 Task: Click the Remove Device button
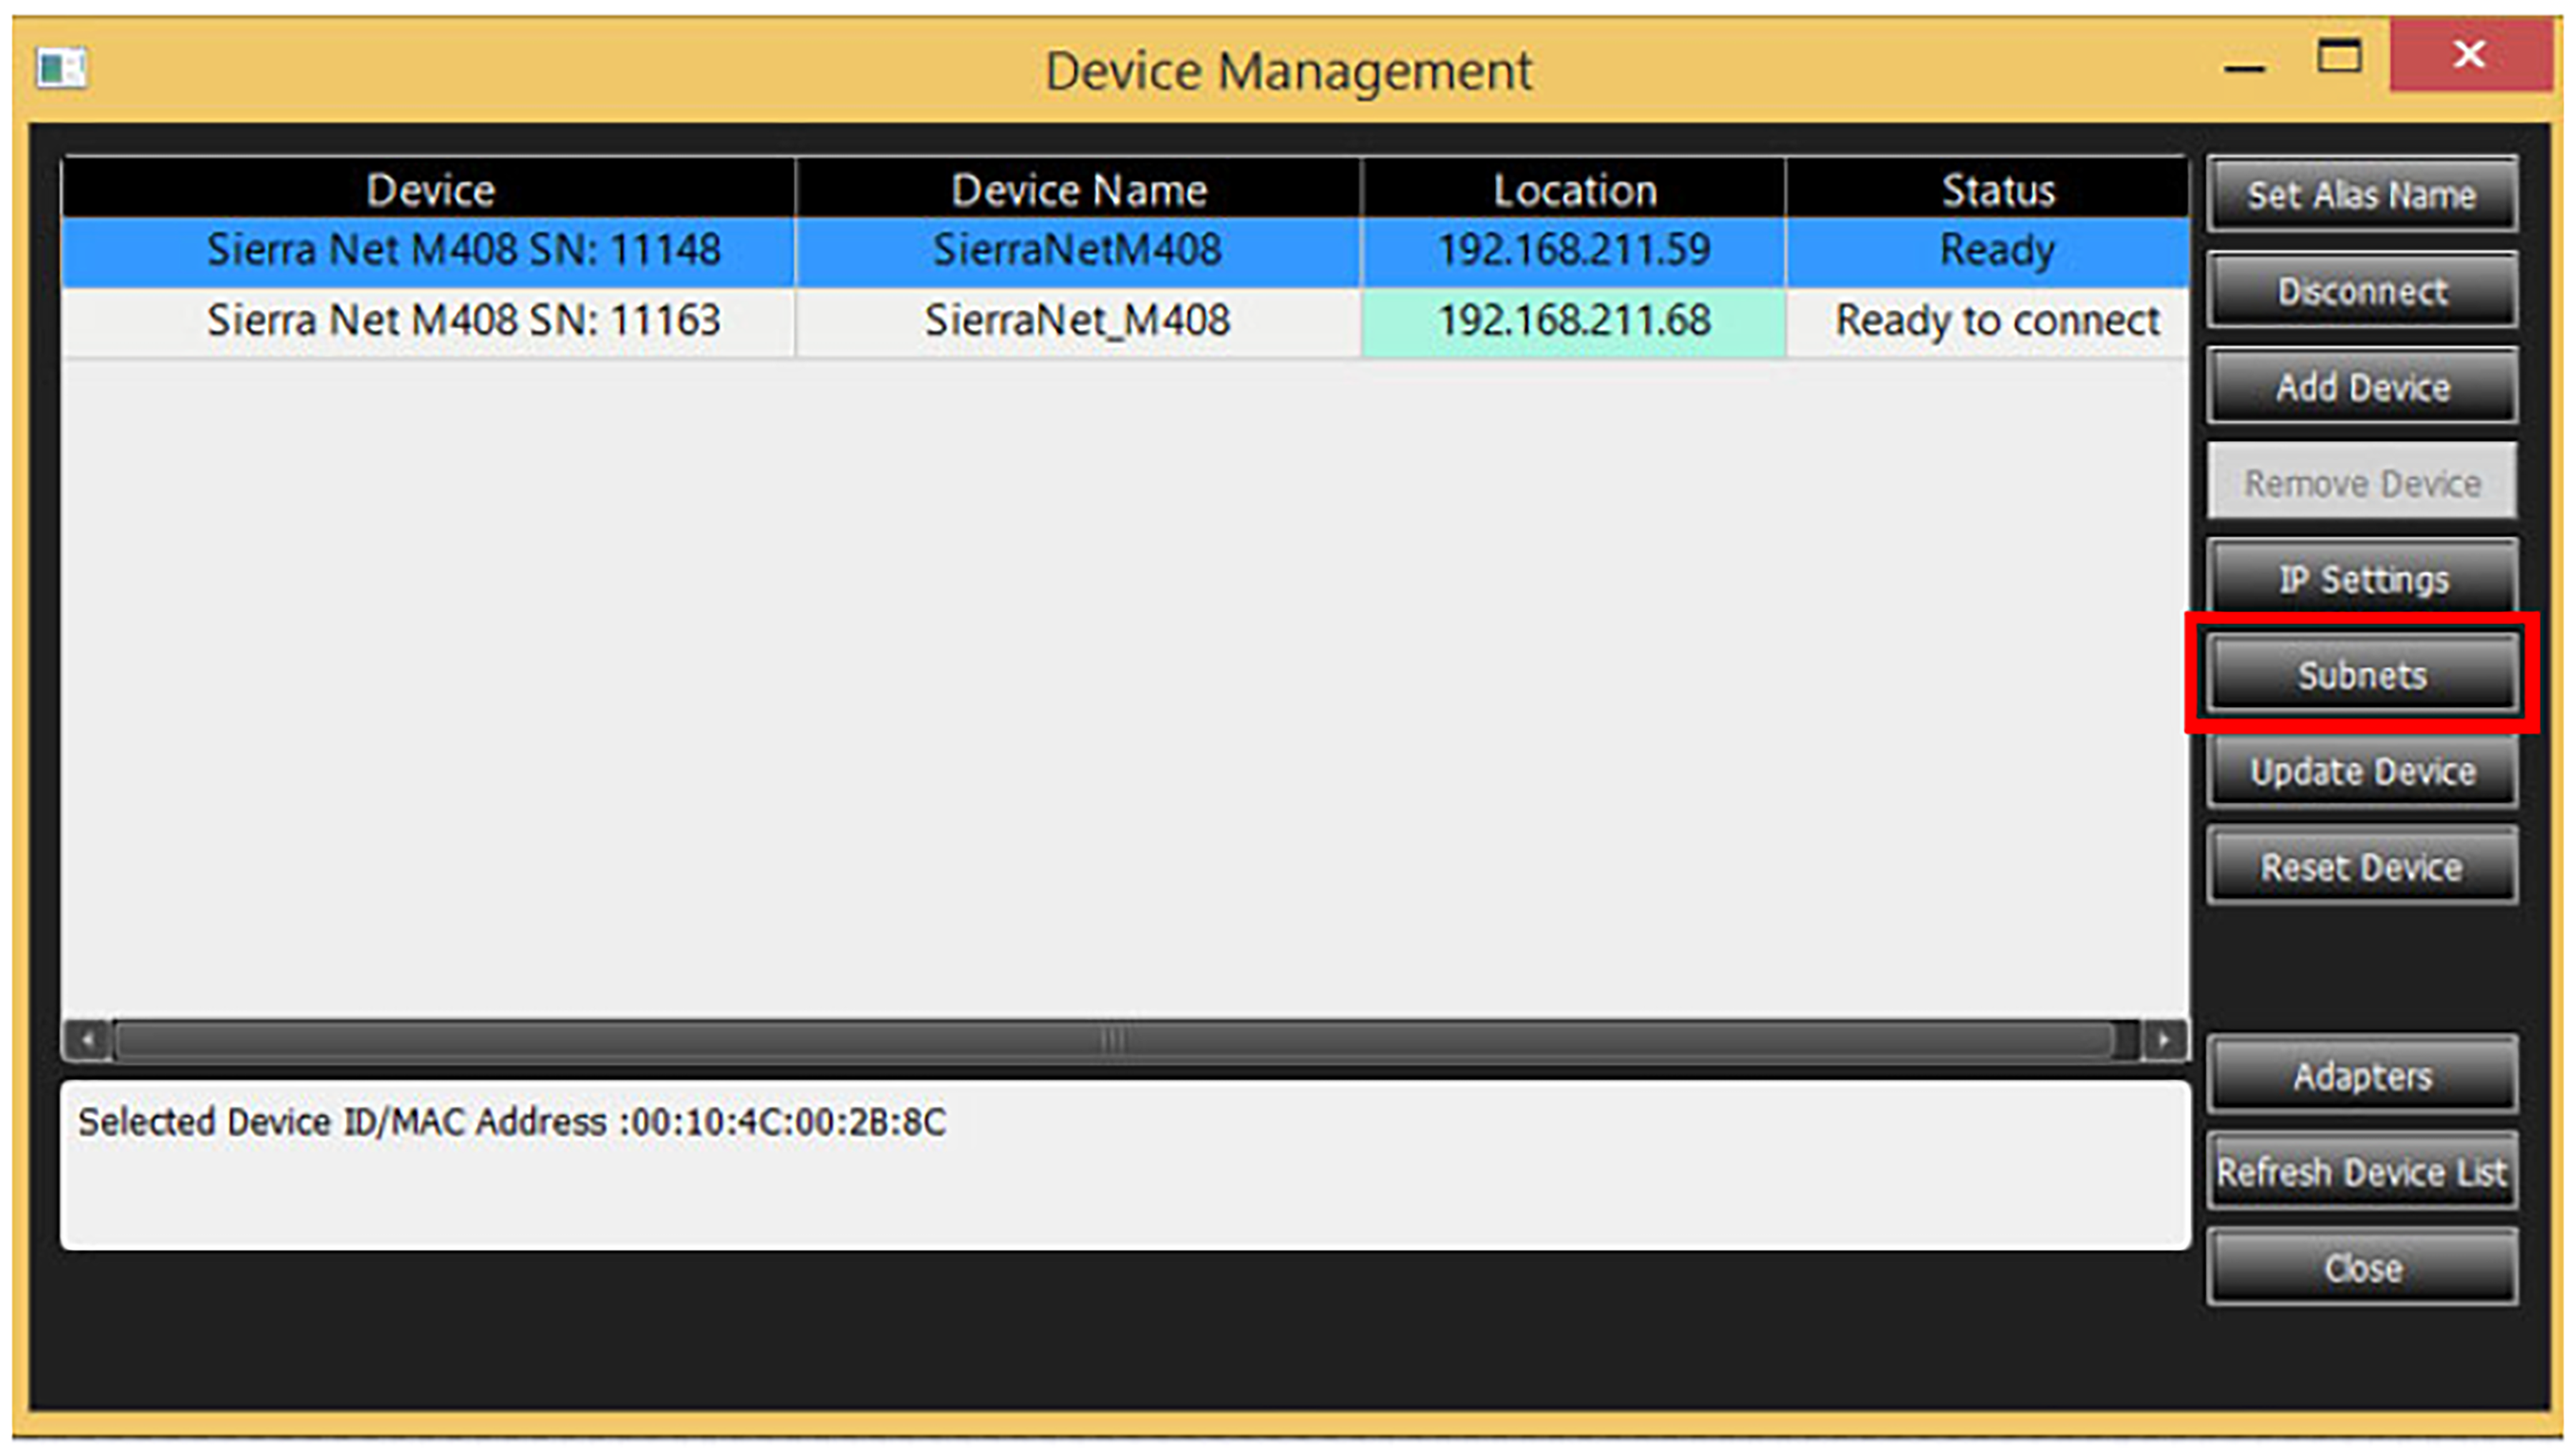[x=2361, y=482]
